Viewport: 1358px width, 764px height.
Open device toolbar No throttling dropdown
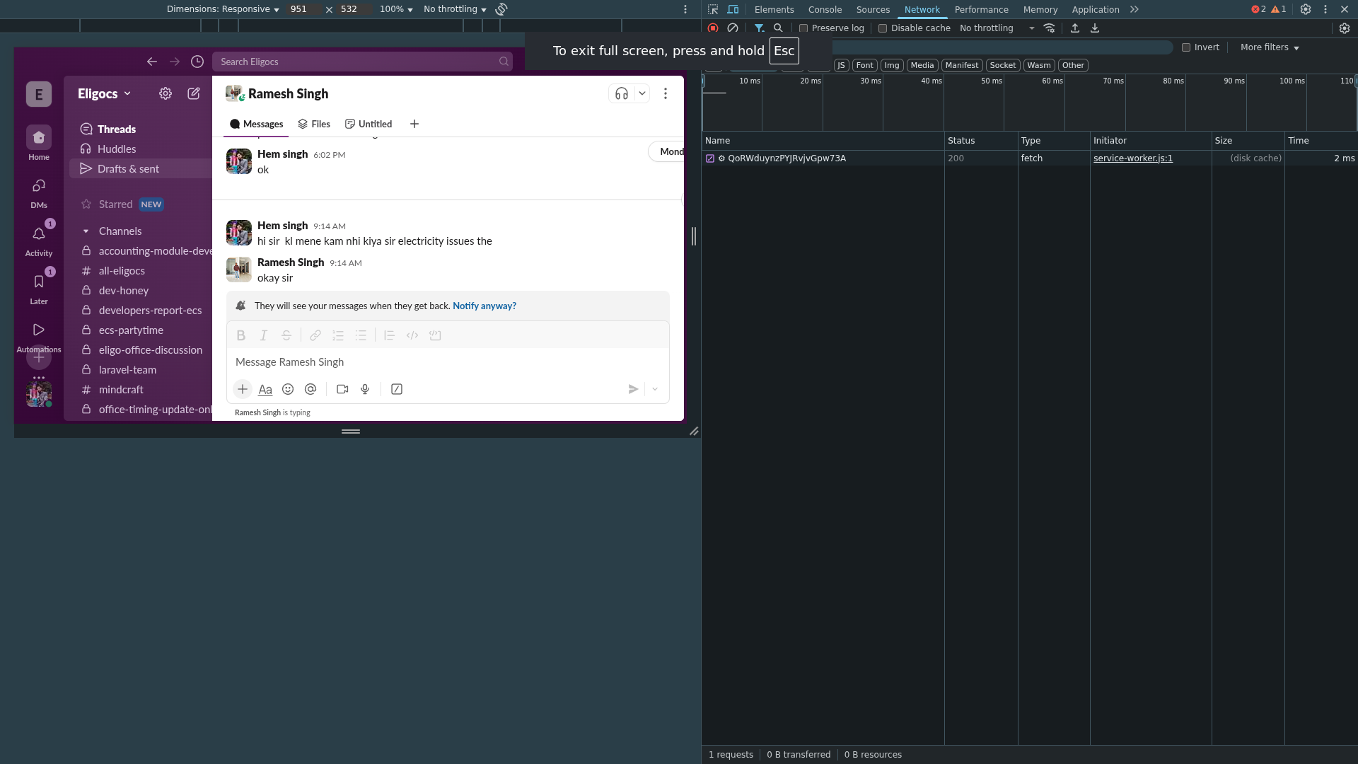pyautogui.click(x=455, y=9)
